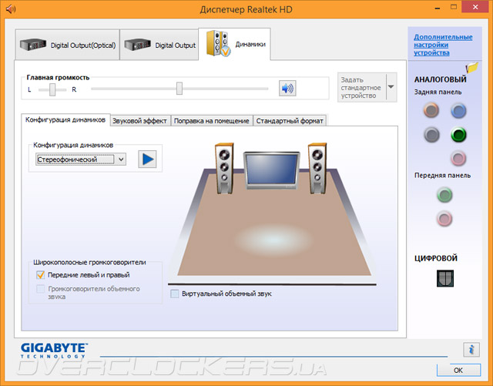Click the blue rear panel jack
This screenshot has width=493, height=386.
pyautogui.click(x=458, y=110)
